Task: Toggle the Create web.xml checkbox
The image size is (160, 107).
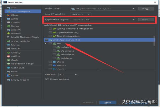Action: 47,79
